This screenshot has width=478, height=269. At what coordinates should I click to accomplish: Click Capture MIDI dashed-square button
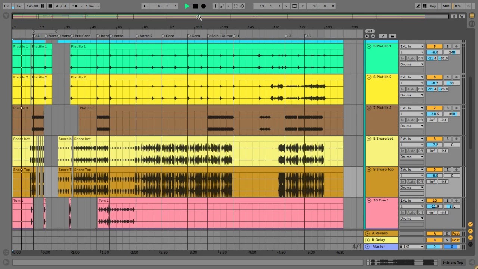coord(236,6)
